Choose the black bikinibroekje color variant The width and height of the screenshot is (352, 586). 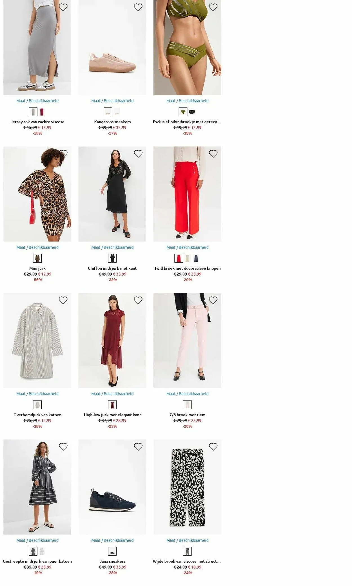pyautogui.click(x=192, y=112)
